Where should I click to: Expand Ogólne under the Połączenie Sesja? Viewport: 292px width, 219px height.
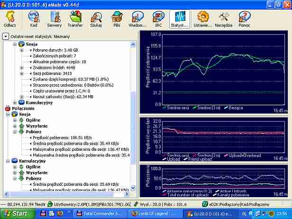pyautogui.click(x=15, y=120)
